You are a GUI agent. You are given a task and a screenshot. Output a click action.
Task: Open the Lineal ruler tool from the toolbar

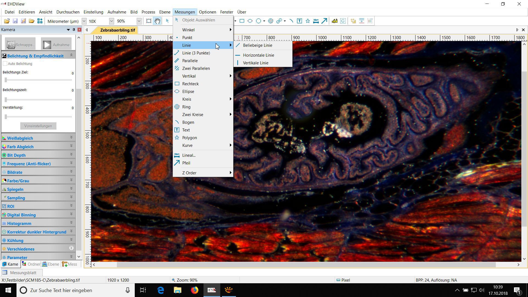(316, 21)
